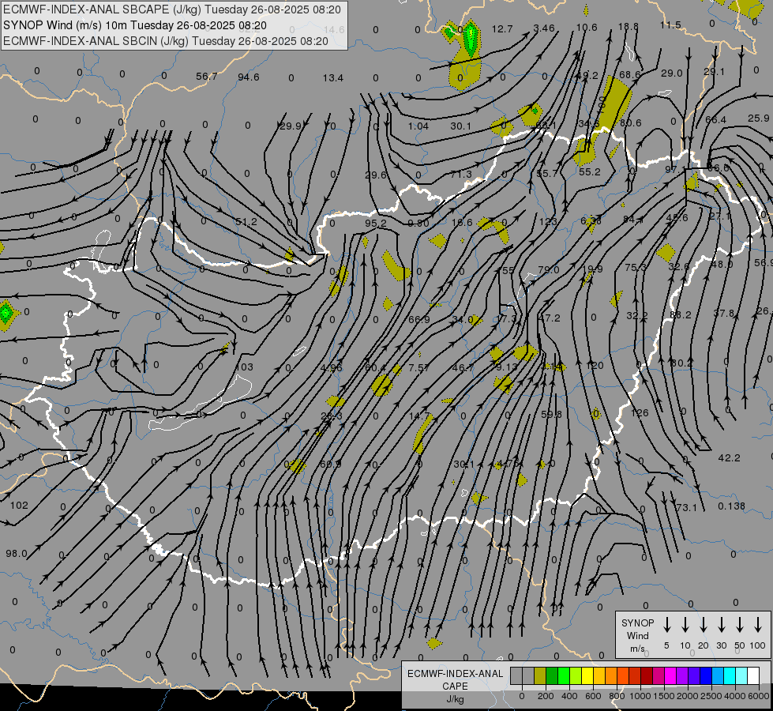Click the value '60.9' on the map
This screenshot has height=711, width=773.
coord(330,465)
